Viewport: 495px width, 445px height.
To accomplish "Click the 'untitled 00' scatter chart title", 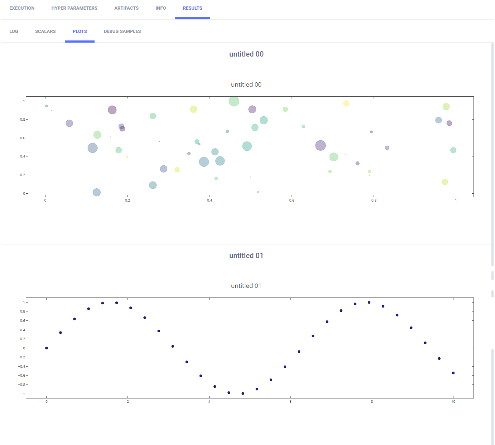I will (x=246, y=84).
